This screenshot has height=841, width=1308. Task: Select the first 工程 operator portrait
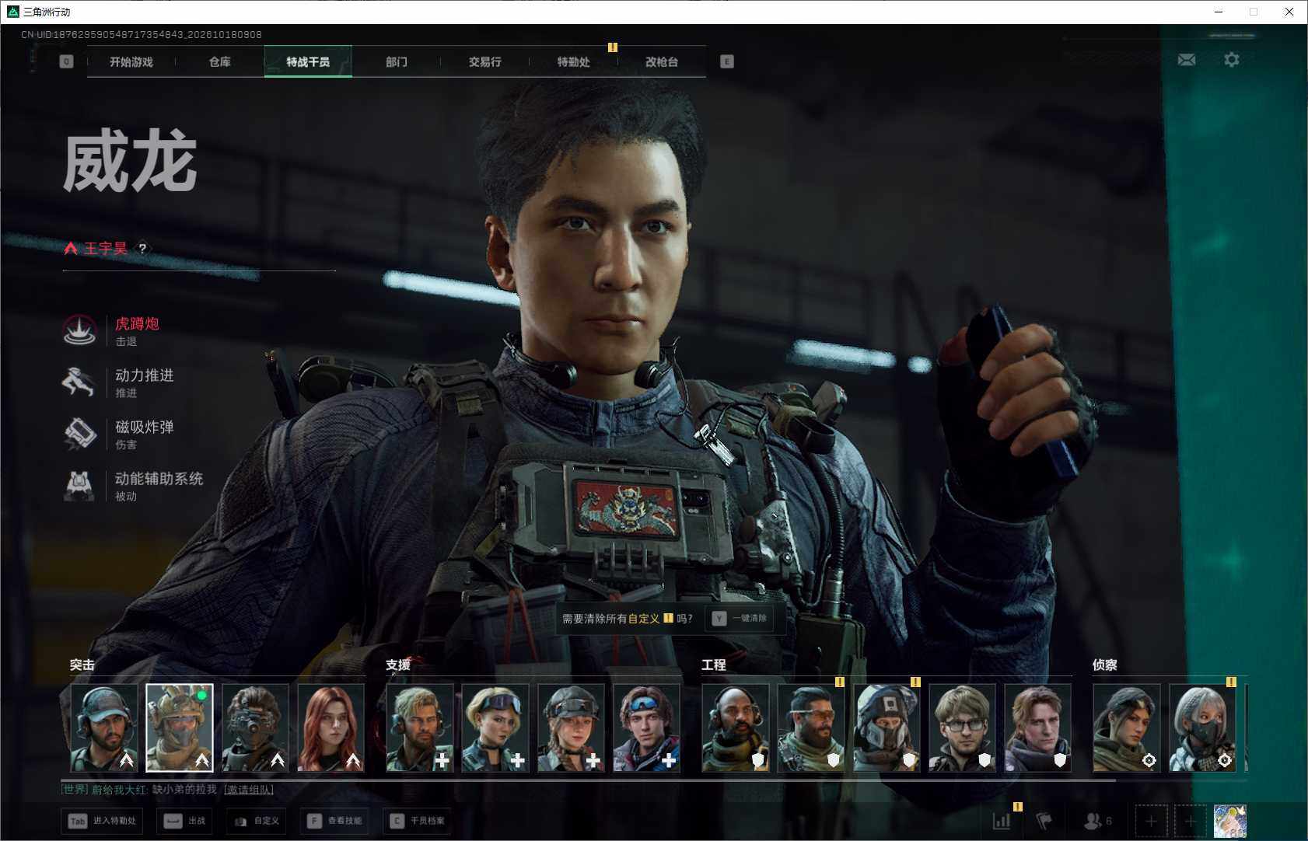point(736,728)
